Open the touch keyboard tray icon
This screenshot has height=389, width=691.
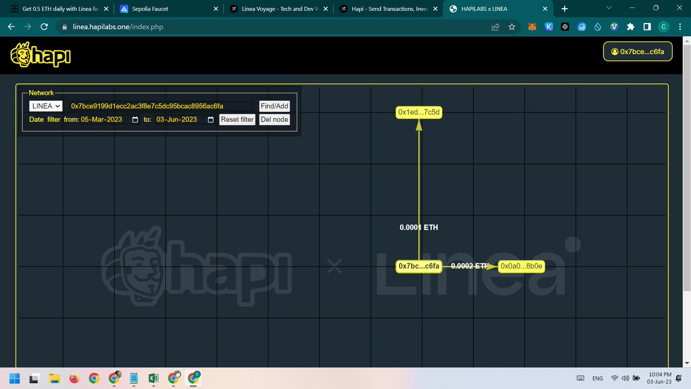point(580,379)
